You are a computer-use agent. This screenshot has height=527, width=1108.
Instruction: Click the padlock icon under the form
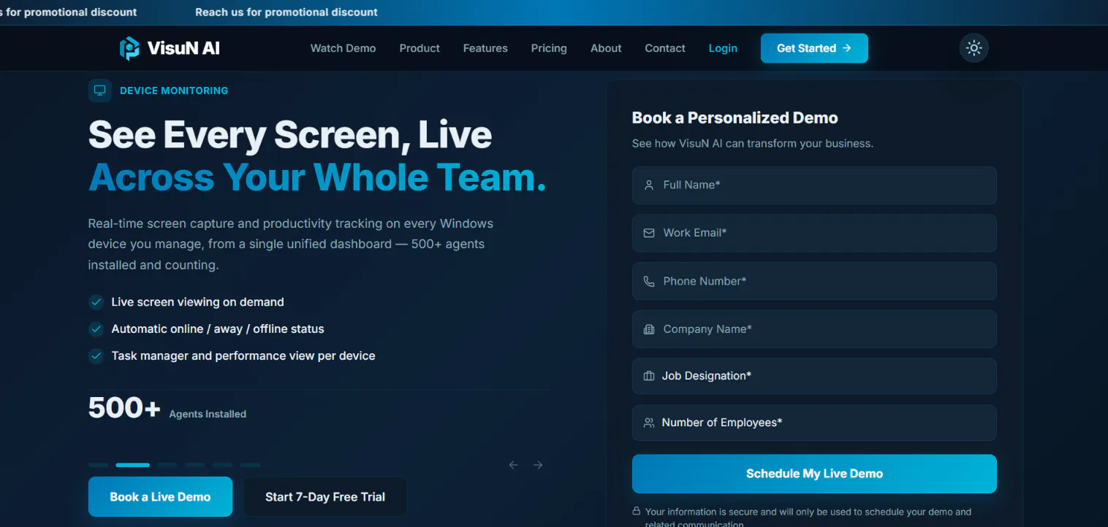(x=637, y=512)
